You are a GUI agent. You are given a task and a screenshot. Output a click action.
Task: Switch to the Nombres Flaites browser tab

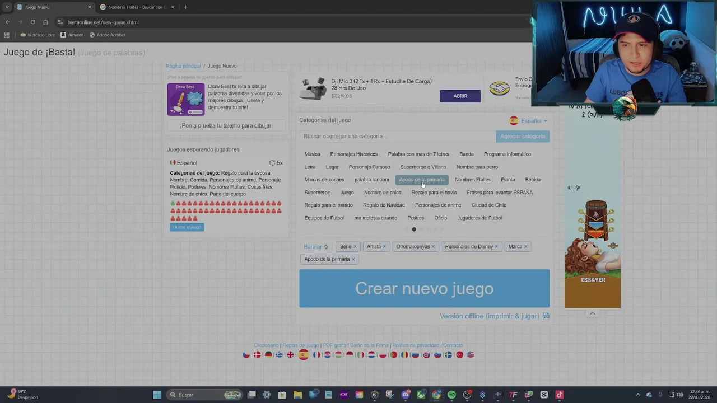(137, 7)
